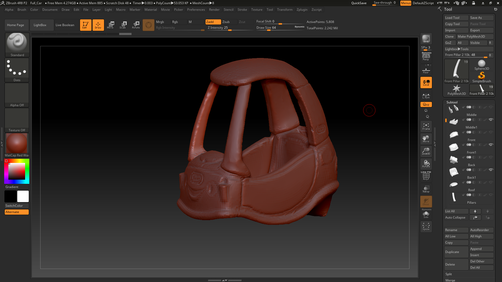Open the Brush menu

[22, 10]
